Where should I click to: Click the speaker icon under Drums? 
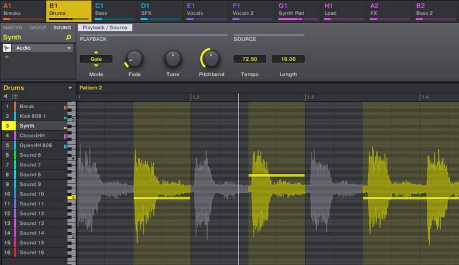[x=6, y=96]
